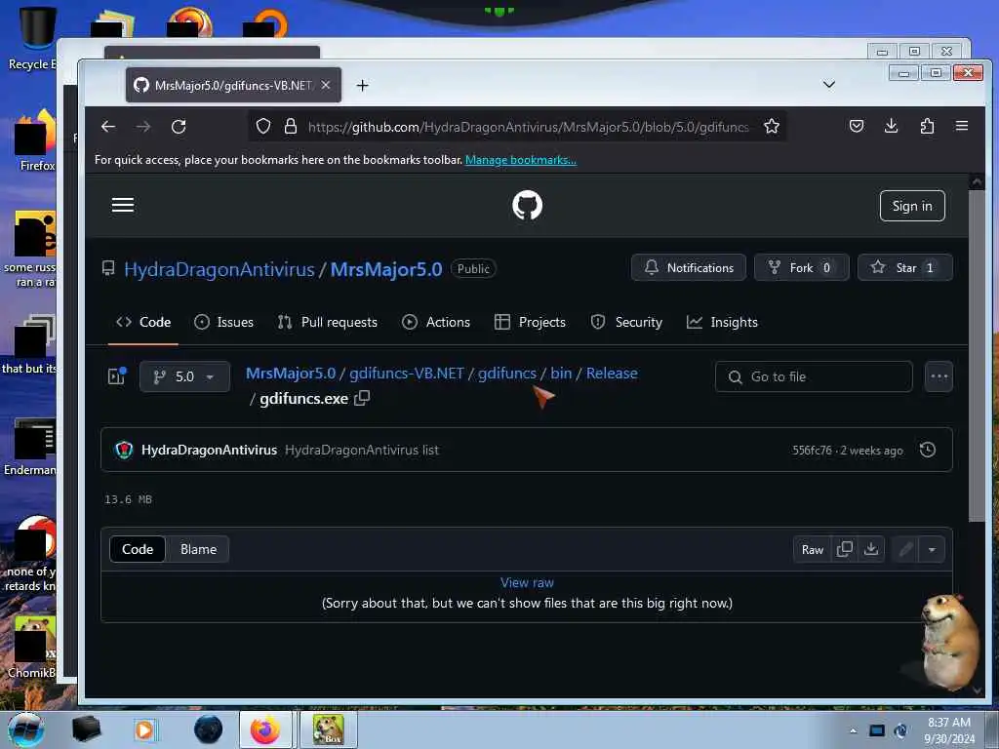Click MrsMajor5.0 in the breadcrumb path
The width and height of the screenshot is (999, 749).
pos(291,374)
